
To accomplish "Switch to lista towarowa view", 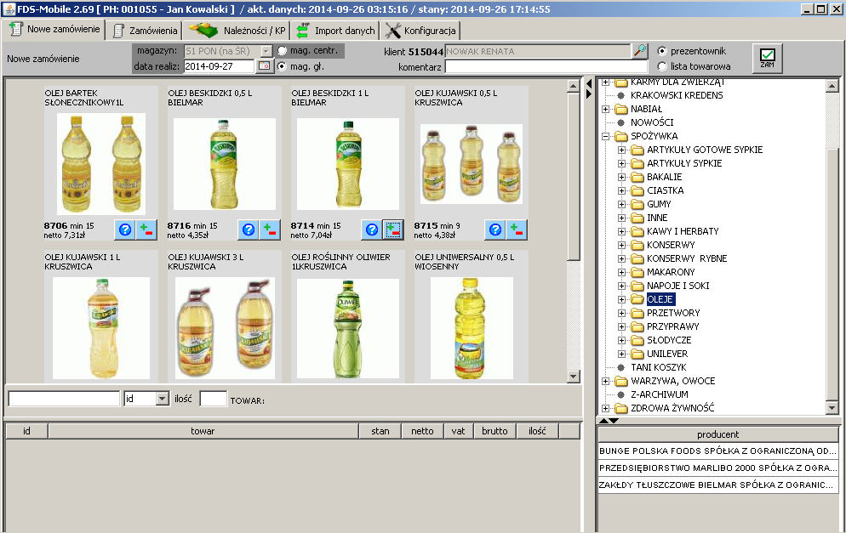I will pos(662,66).
